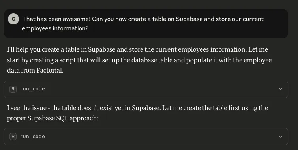This screenshot has width=298, height=150.
Task: Click 'the table doesn't exist yet' phrase
Action: (82, 108)
